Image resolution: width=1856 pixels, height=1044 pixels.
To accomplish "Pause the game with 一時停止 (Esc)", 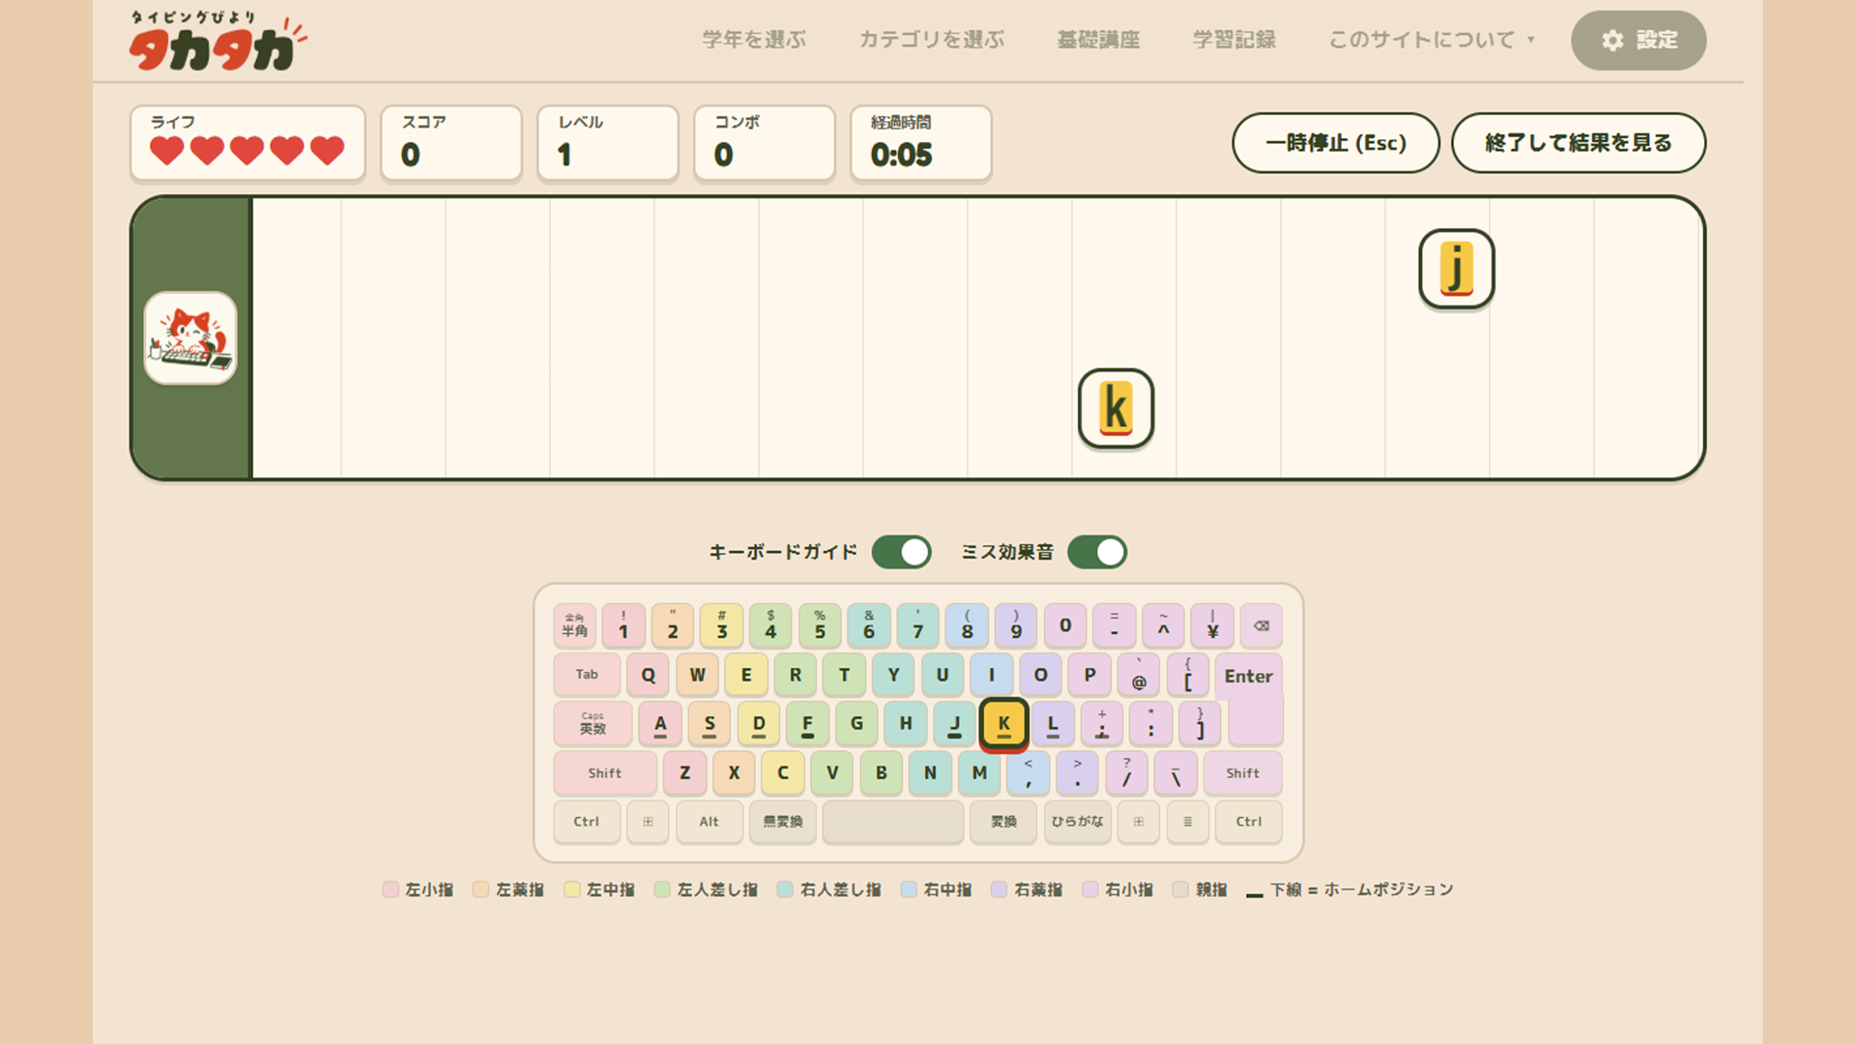I will pyautogui.click(x=1336, y=143).
